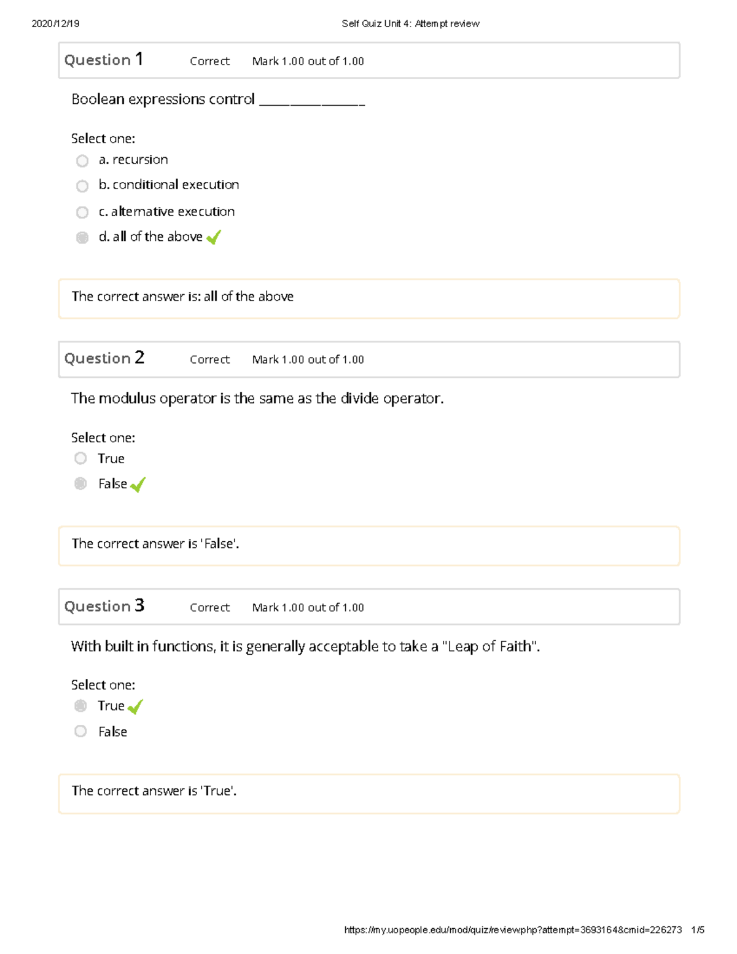Image resolution: width=737 pixels, height=954 pixels.
Task: Click the Question 3 heading
Action: click(104, 606)
